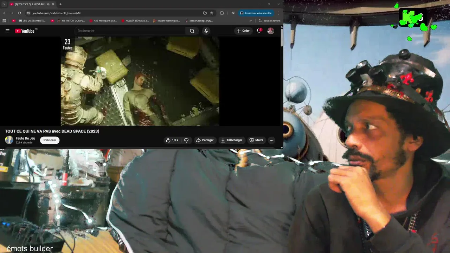Screen dimensions: 450x253
Task: Click the Dead Space video player
Action: click(140, 81)
